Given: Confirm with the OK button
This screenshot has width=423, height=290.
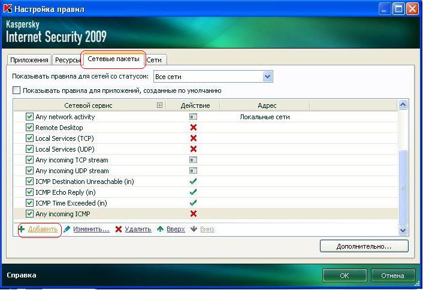Looking at the screenshot, I should 345,276.
